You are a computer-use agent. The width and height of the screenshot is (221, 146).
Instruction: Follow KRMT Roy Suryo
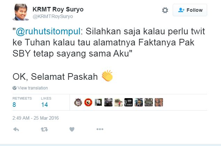tap(190, 10)
